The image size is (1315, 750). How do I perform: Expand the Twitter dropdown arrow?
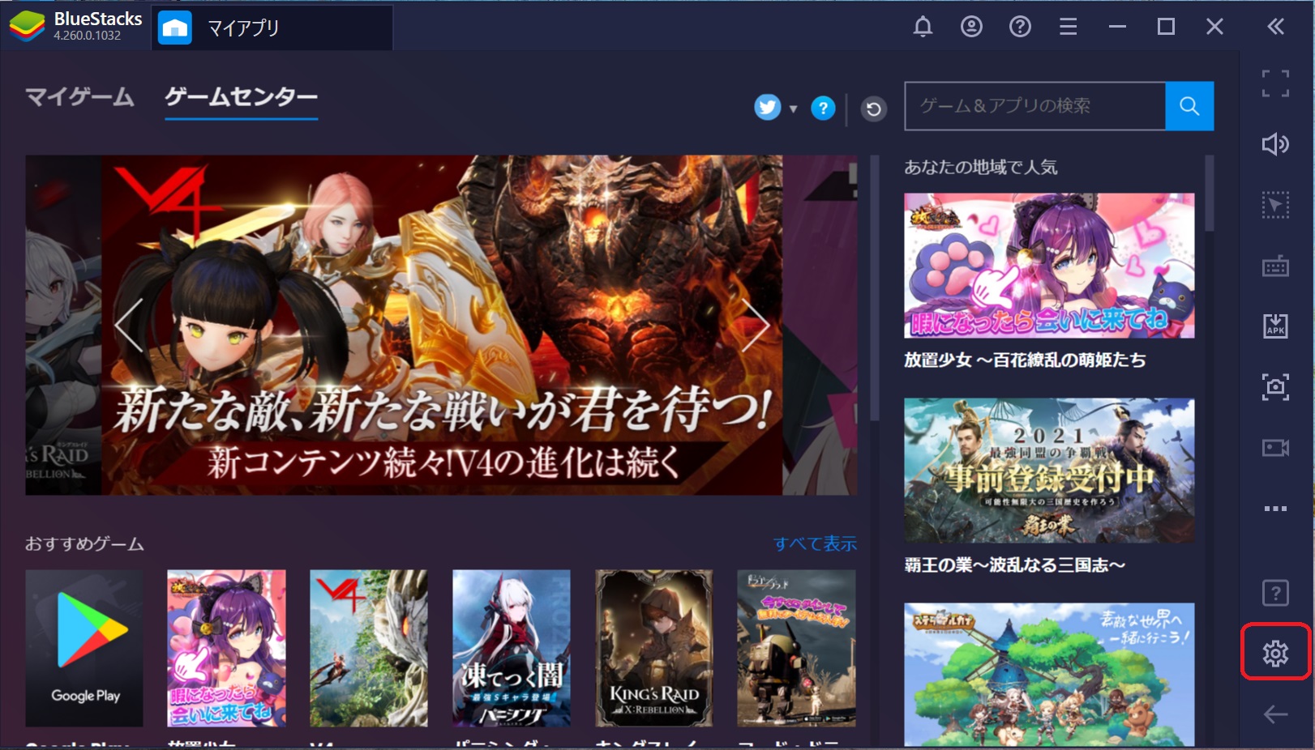tap(794, 109)
